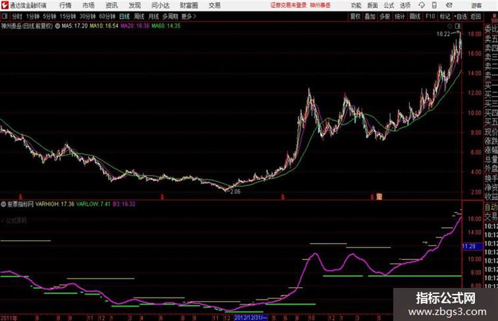Switch to the 60分钟 period

point(107,16)
